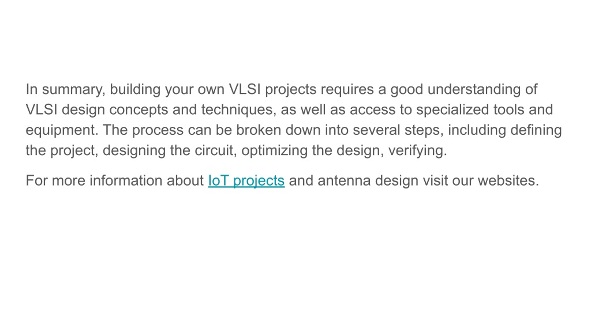This screenshot has width=591, height=332.
Task: Click on the word "concepts"
Action: point(139,110)
